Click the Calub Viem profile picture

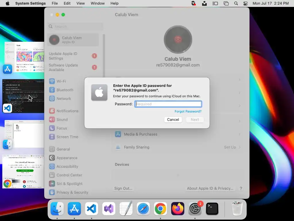click(178, 40)
